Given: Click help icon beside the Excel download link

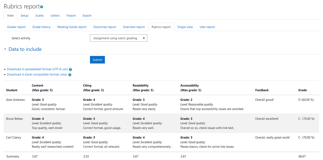Looking at the screenshot, I should pos(70,74).
